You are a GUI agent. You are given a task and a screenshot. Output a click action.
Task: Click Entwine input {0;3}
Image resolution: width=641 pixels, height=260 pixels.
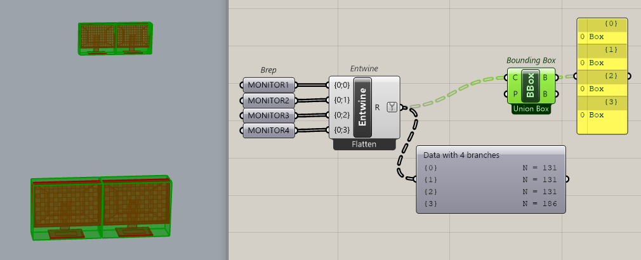click(341, 130)
